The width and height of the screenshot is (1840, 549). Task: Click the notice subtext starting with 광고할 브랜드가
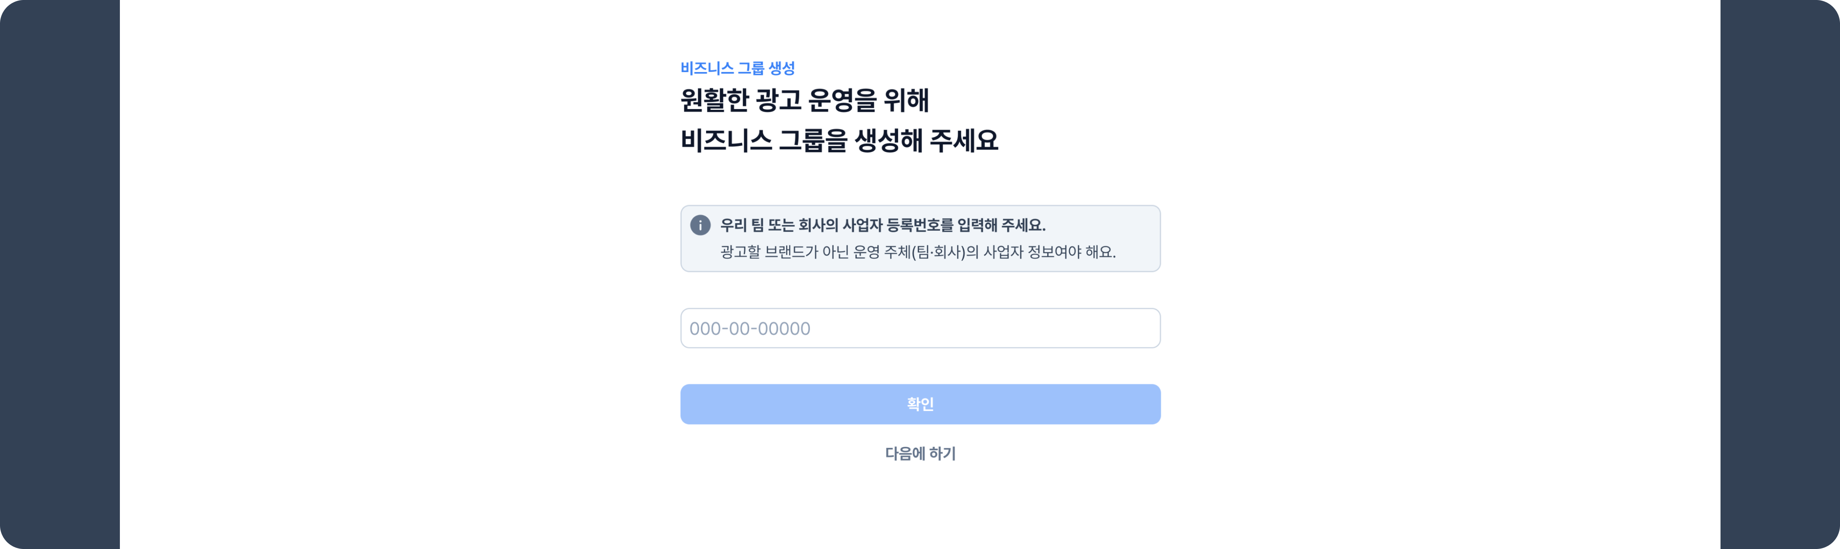917,251
